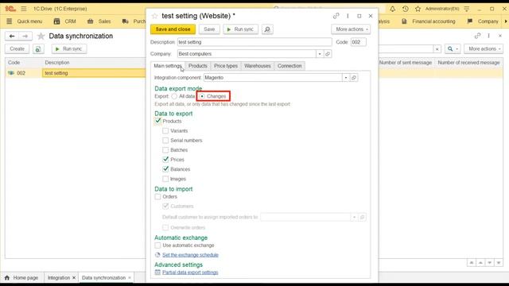Uncheck the Prices checkbox

(165, 160)
